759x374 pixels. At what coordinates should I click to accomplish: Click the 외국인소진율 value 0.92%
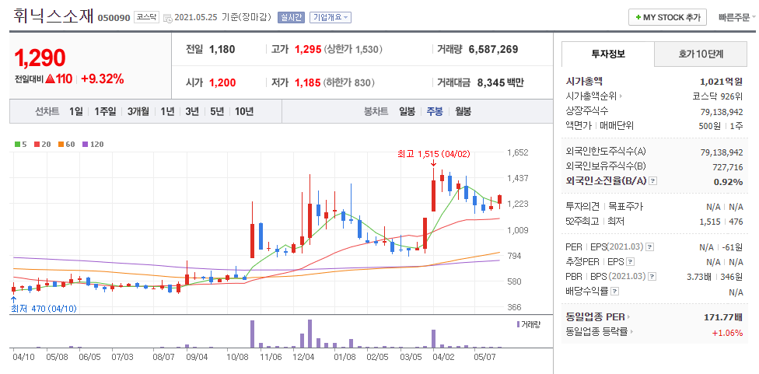728,182
